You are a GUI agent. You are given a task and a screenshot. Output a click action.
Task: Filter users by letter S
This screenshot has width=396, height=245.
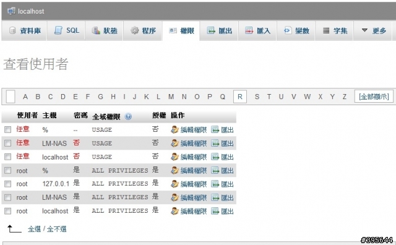pyautogui.click(x=257, y=97)
